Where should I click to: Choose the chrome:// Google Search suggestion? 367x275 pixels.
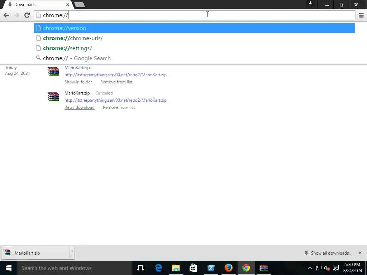[194, 58]
